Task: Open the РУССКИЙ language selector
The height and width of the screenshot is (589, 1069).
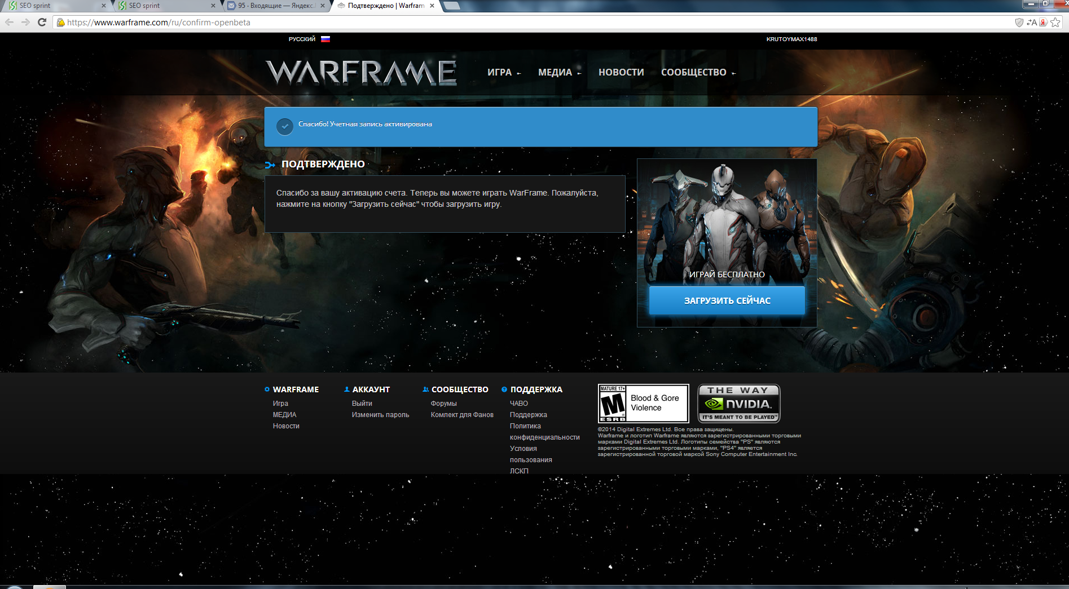Action: [x=302, y=39]
